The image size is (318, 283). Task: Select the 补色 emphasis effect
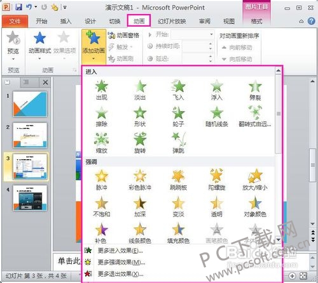pyautogui.click(x=101, y=233)
